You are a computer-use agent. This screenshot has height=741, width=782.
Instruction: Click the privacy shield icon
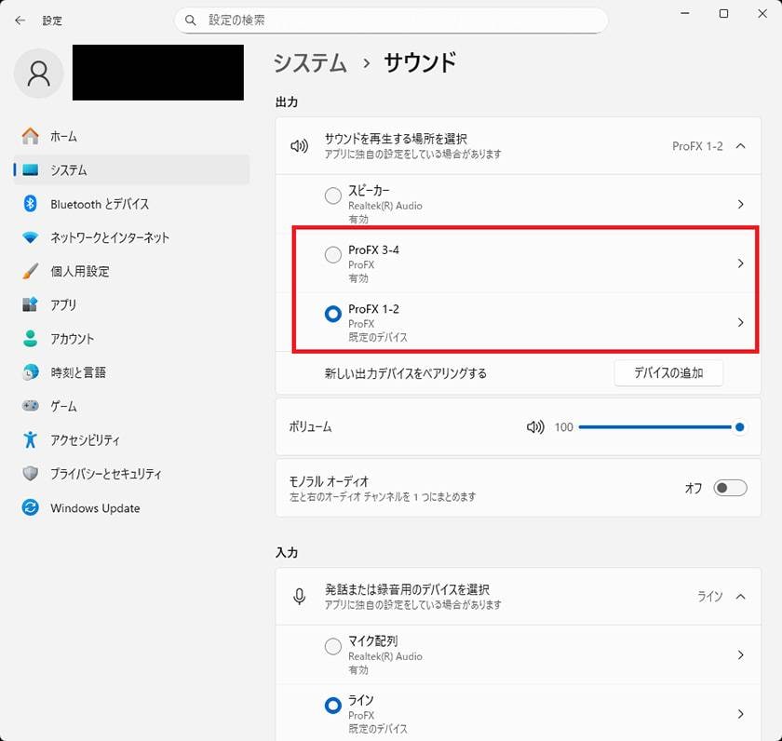[31, 473]
